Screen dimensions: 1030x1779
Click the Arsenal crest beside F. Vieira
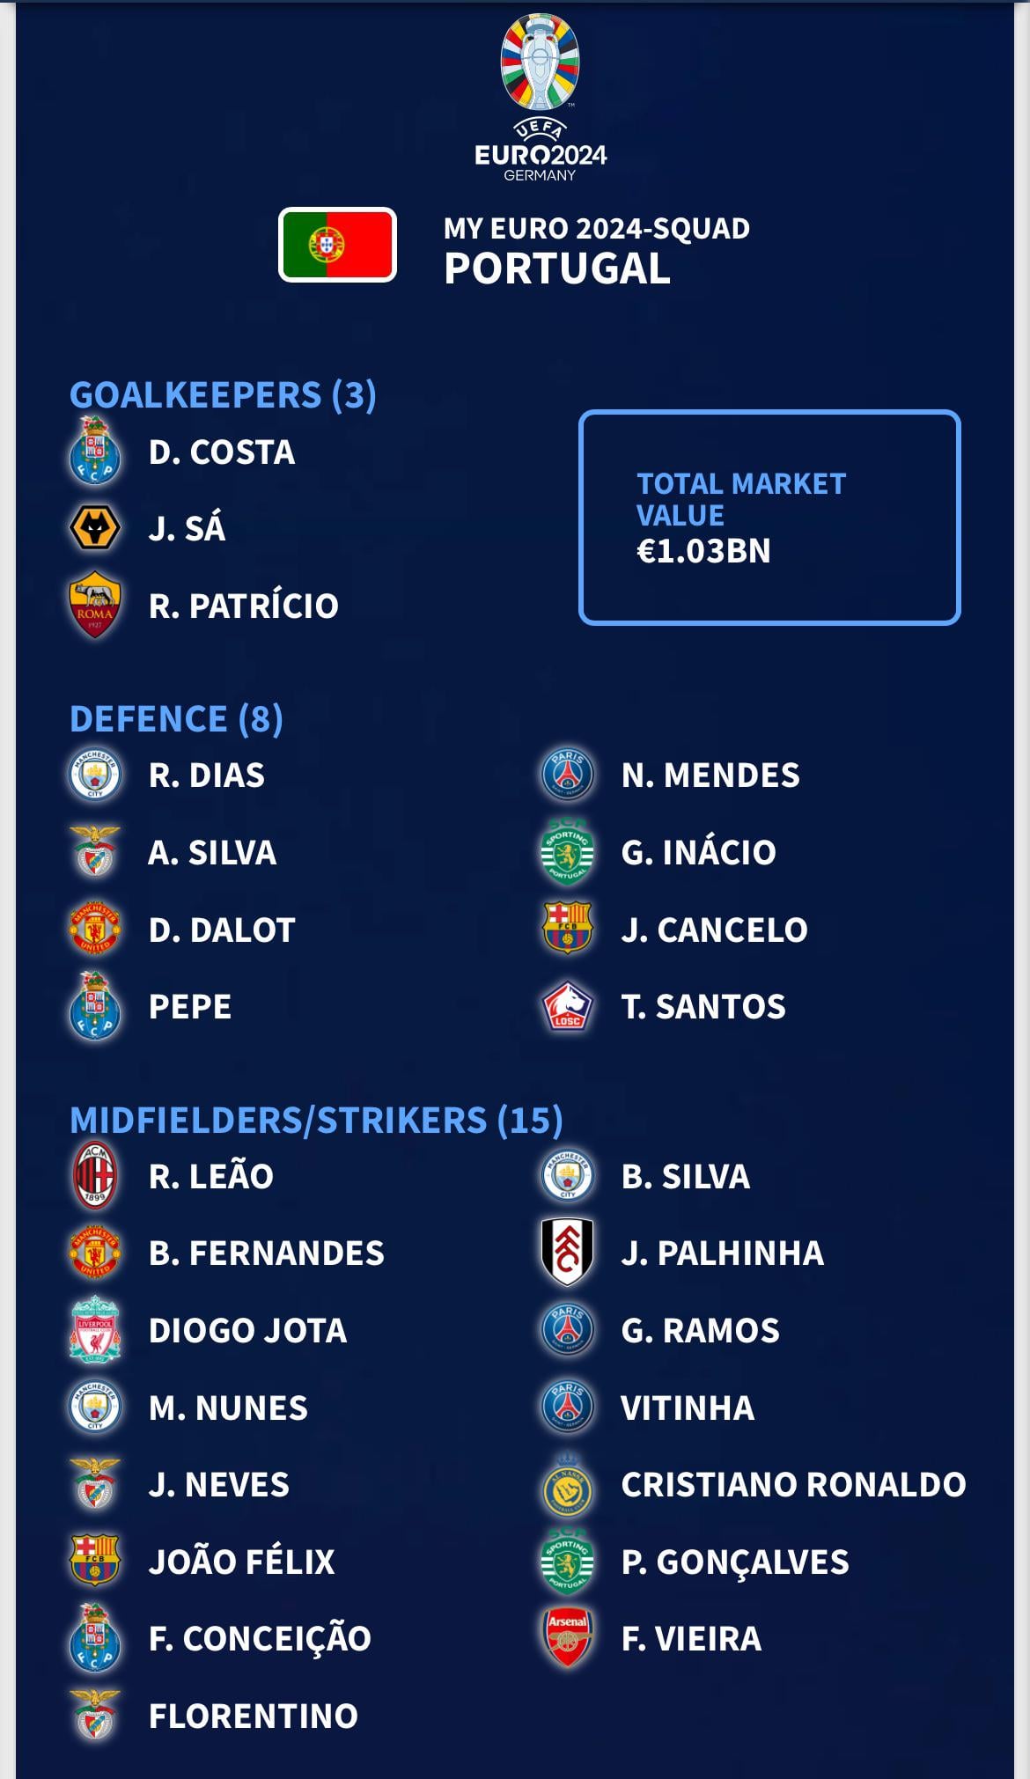coord(568,1638)
